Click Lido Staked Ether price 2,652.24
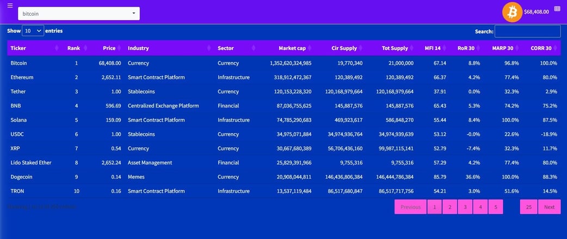 112,163
